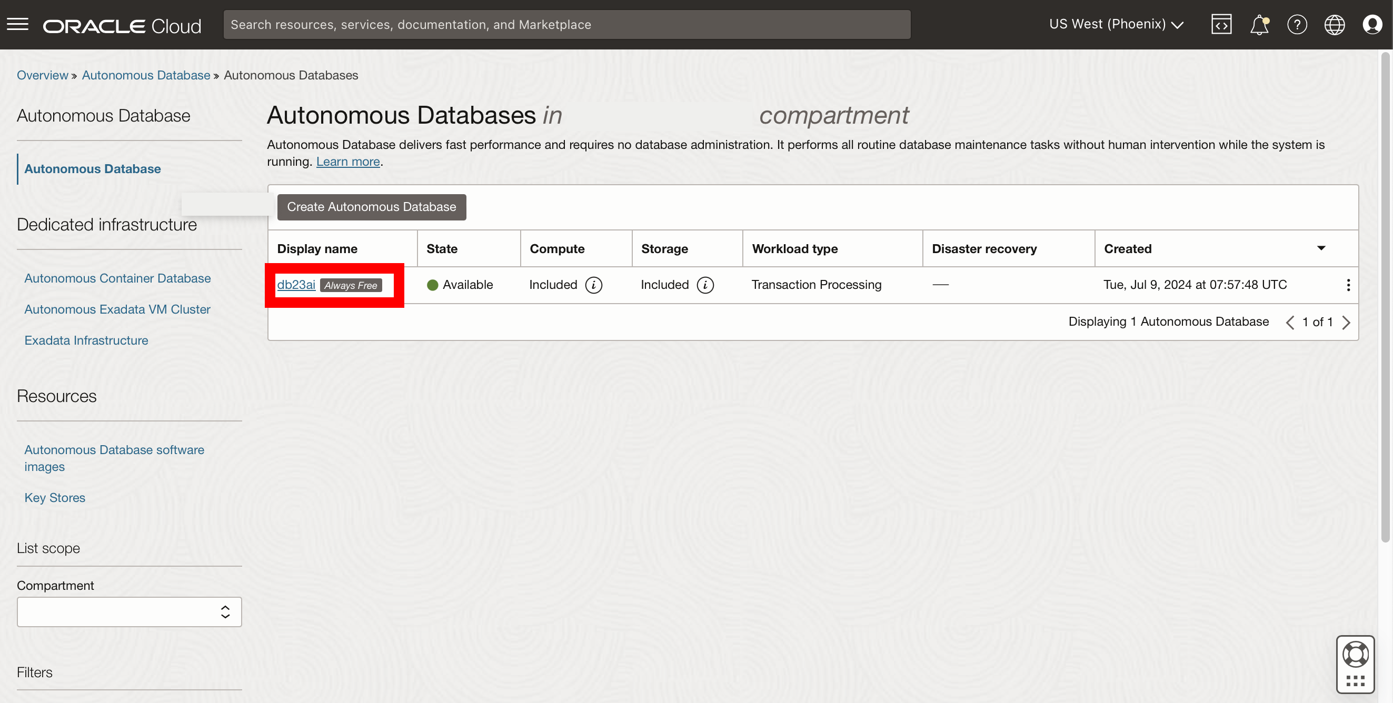1393x703 pixels.
Task: Open language globe icon
Action: 1334,24
